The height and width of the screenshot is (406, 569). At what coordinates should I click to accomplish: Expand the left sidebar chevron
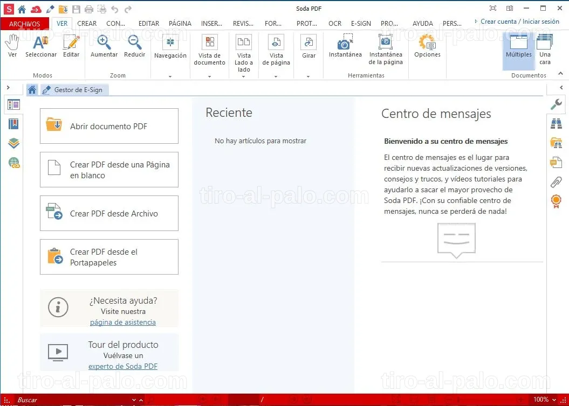8,88
